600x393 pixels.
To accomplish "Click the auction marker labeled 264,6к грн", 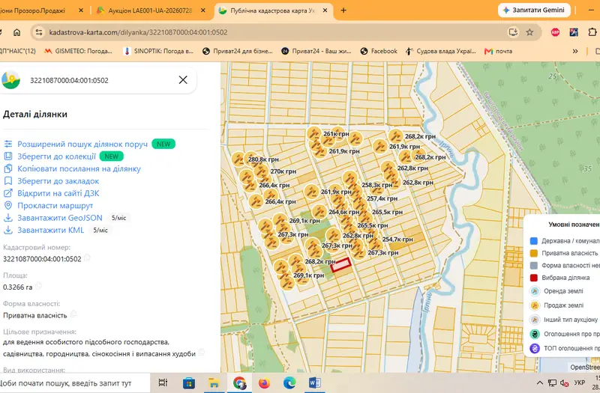I will [319, 212].
